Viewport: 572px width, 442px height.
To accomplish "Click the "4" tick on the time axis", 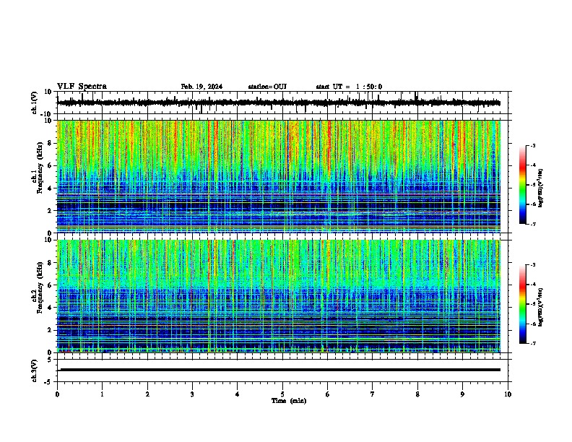I will coord(238,394).
